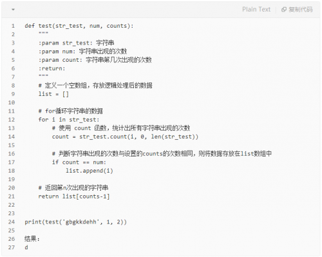322x257 pixels.
Task: Click the copy code icon
Action: point(284,10)
